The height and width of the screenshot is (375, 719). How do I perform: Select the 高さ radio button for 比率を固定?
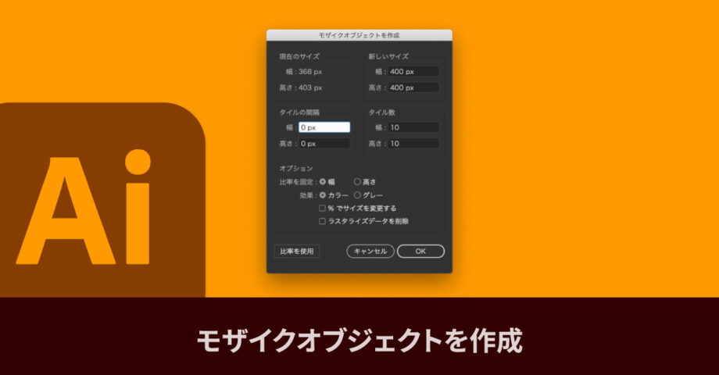(x=357, y=182)
